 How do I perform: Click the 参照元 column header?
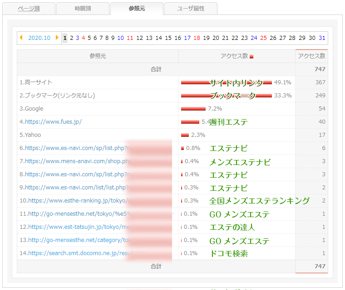click(98, 56)
